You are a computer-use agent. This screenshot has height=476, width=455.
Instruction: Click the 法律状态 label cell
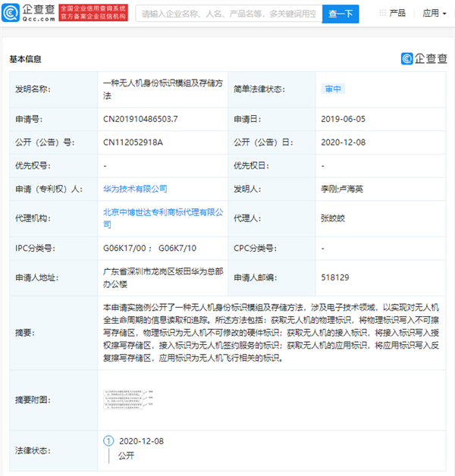point(53,450)
